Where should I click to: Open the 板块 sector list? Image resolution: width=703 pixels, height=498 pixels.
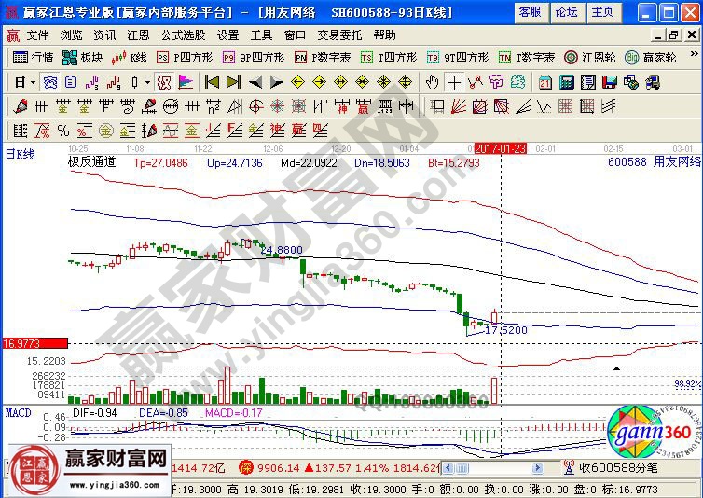coord(84,57)
